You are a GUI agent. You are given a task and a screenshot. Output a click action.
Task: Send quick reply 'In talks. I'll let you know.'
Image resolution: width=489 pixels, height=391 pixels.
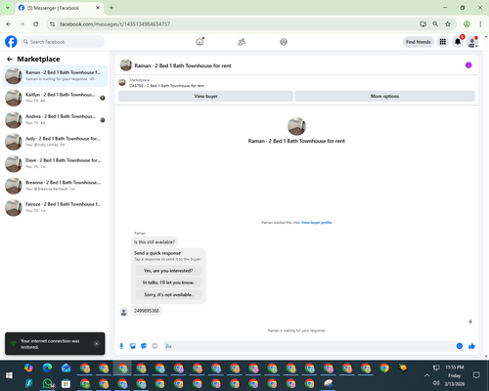pyautogui.click(x=168, y=282)
